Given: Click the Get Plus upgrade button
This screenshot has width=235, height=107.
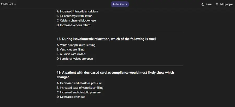Looking at the screenshot, I should coord(120,4).
